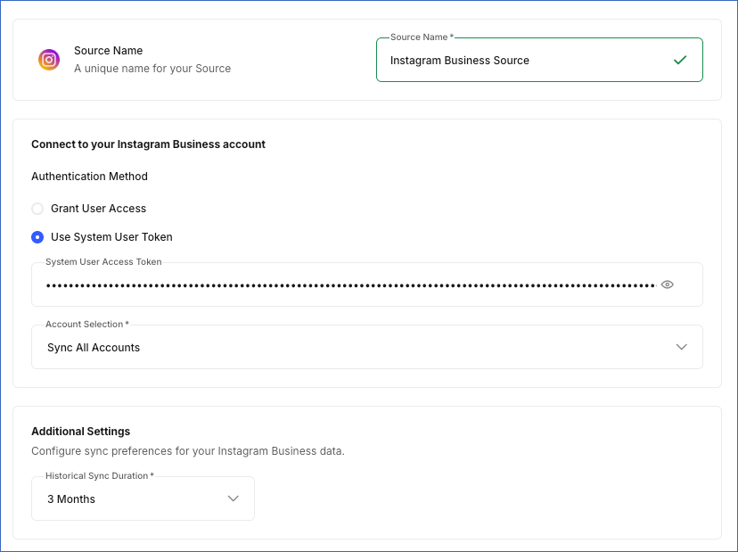Click the chevron beside 3 Months

233,498
